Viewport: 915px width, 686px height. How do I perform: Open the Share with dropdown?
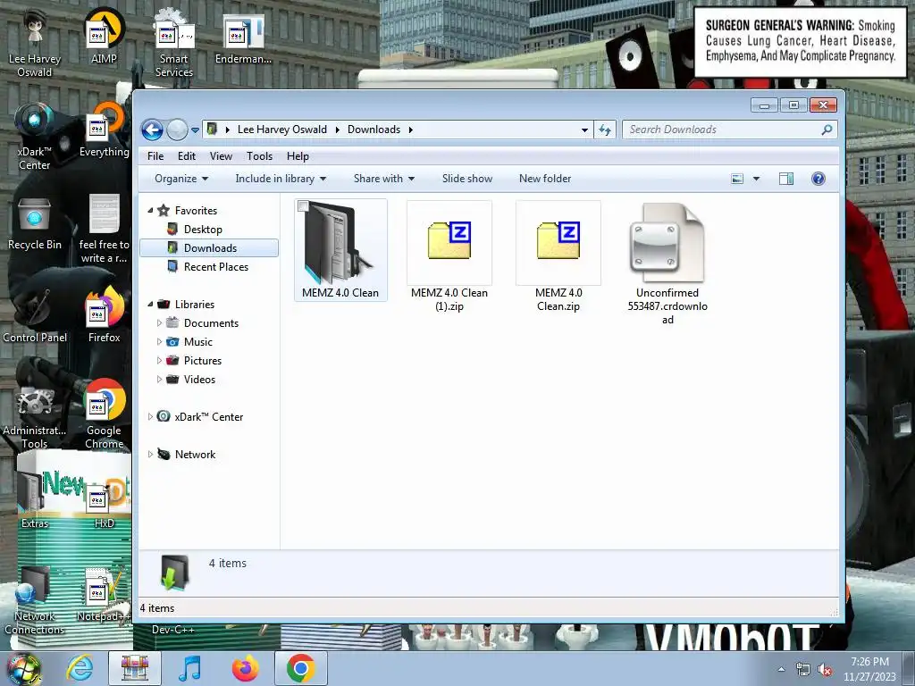pyautogui.click(x=384, y=179)
